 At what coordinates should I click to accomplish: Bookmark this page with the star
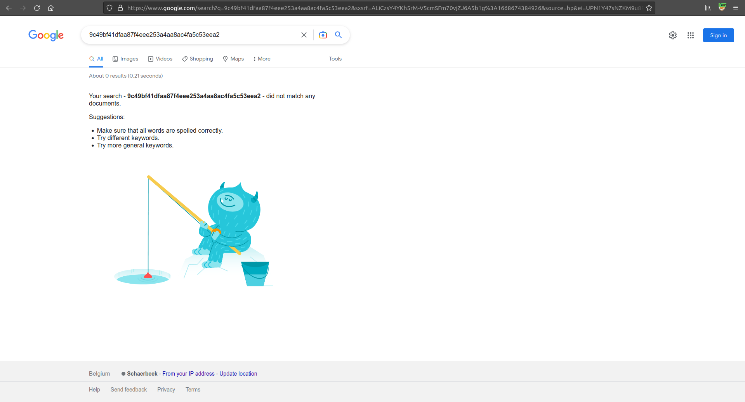click(649, 8)
